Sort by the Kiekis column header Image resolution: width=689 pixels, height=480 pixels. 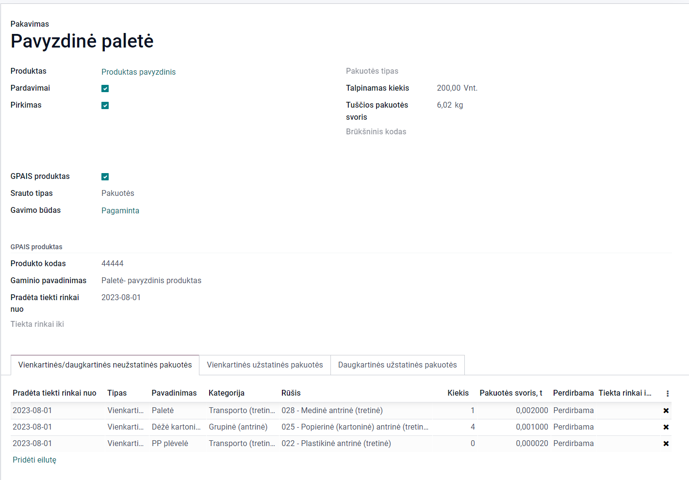click(458, 393)
